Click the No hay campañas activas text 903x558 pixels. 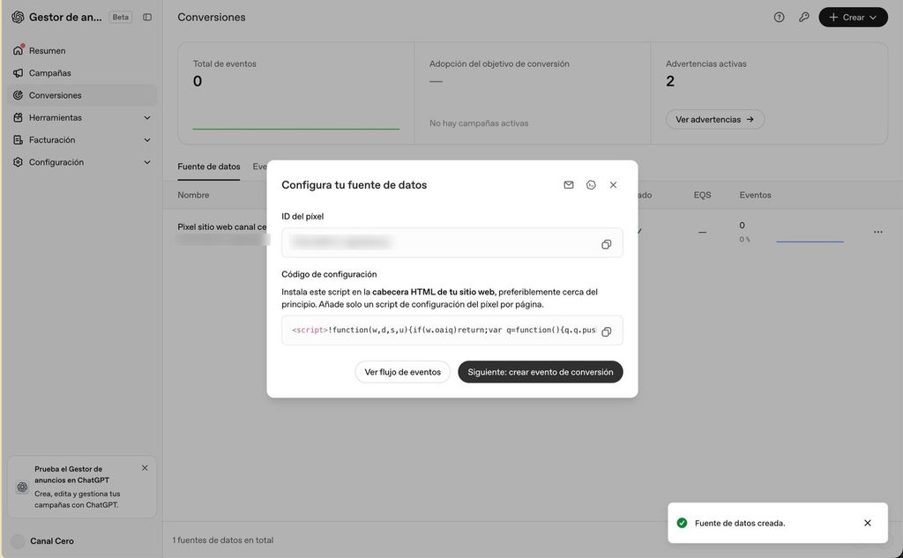(x=479, y=123)
